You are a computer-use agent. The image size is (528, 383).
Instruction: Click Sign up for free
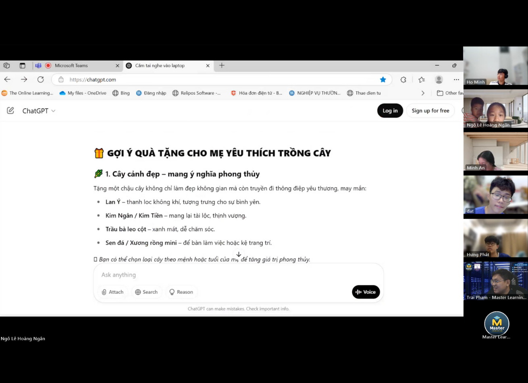(x=430, y=110)
